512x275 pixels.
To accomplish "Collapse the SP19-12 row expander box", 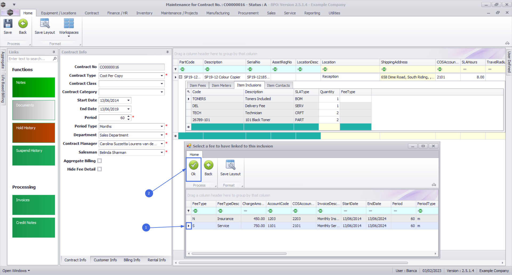I will 181,77.
